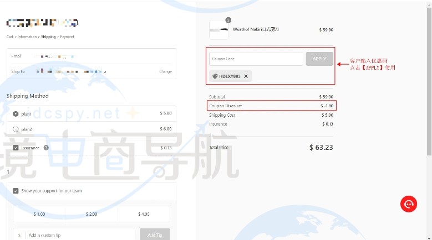
Task: Click the Shipping Method heading
Action: point(28,96)
